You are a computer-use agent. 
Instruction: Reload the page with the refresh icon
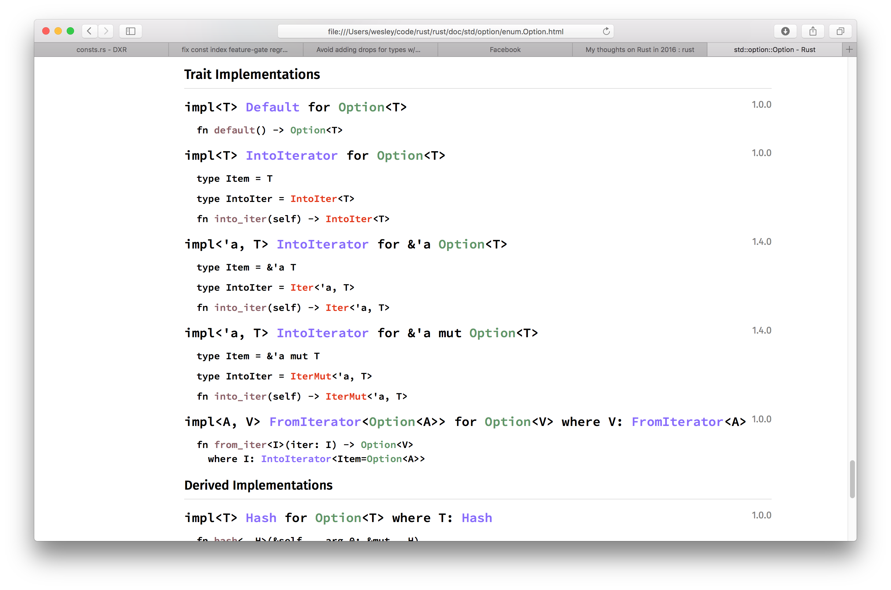[x=606, y=31]
